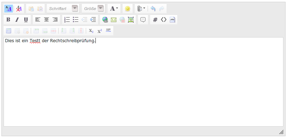Wrap selection in PHP tags

172,20
